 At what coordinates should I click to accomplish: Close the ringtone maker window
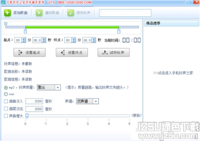coord(196,2)
